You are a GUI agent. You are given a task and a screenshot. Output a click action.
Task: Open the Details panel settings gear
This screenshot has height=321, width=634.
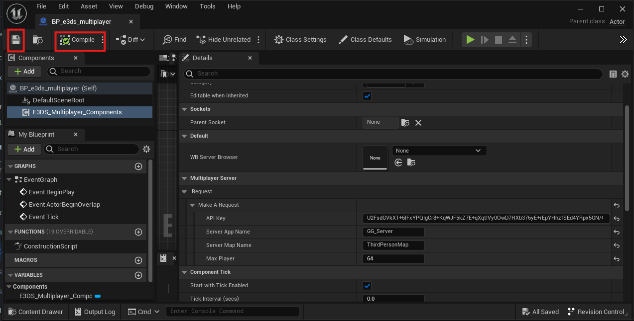625,74
